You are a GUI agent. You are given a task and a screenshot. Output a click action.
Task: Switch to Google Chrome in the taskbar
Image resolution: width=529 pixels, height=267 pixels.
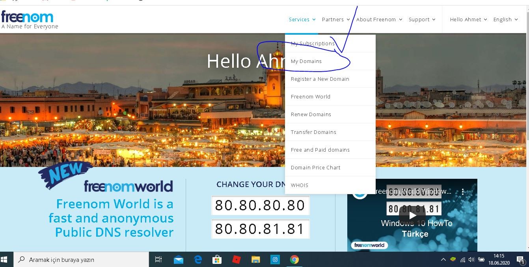[x=294, y=260]
